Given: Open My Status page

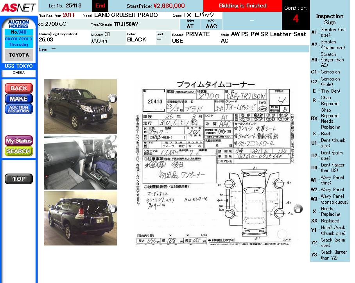Looking at the screenshot, I should point(18,141).
